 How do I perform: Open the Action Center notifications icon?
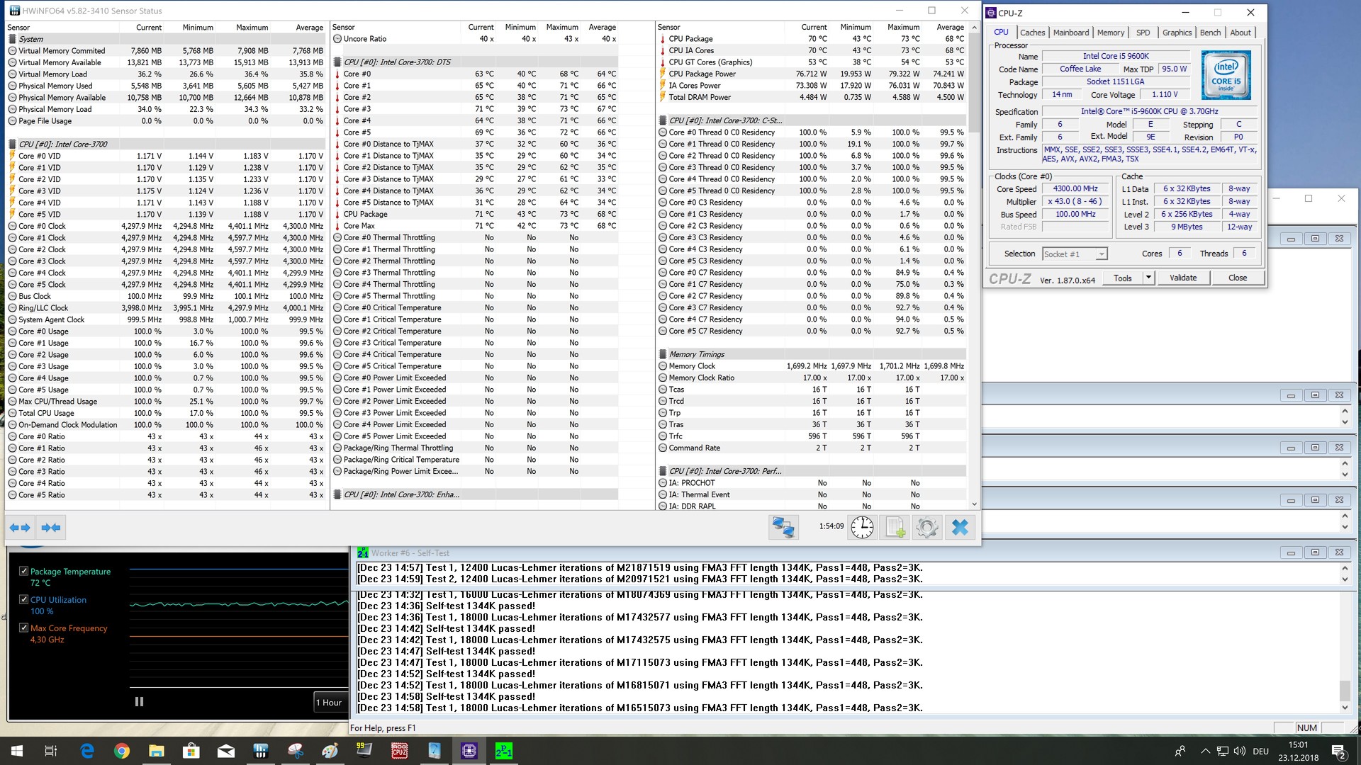click(x=1338, y=751)
